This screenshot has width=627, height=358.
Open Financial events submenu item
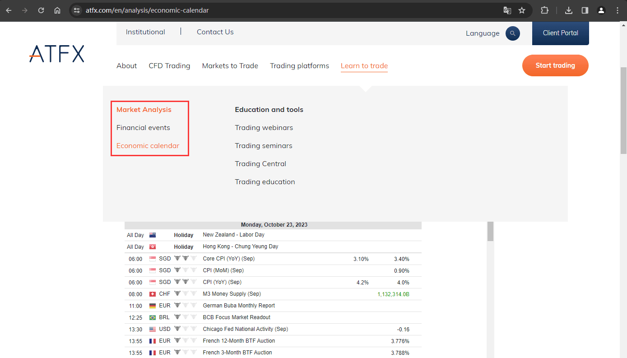143,128
